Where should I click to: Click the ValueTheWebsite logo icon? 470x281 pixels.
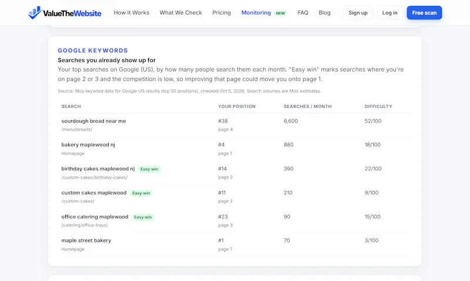click(x=35, y=12)
